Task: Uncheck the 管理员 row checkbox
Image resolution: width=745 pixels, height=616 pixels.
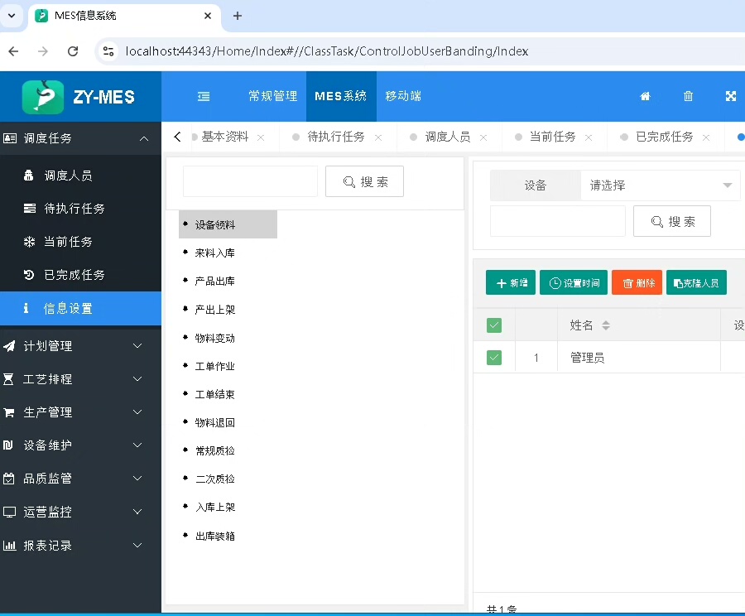Action: click(494, 358)
